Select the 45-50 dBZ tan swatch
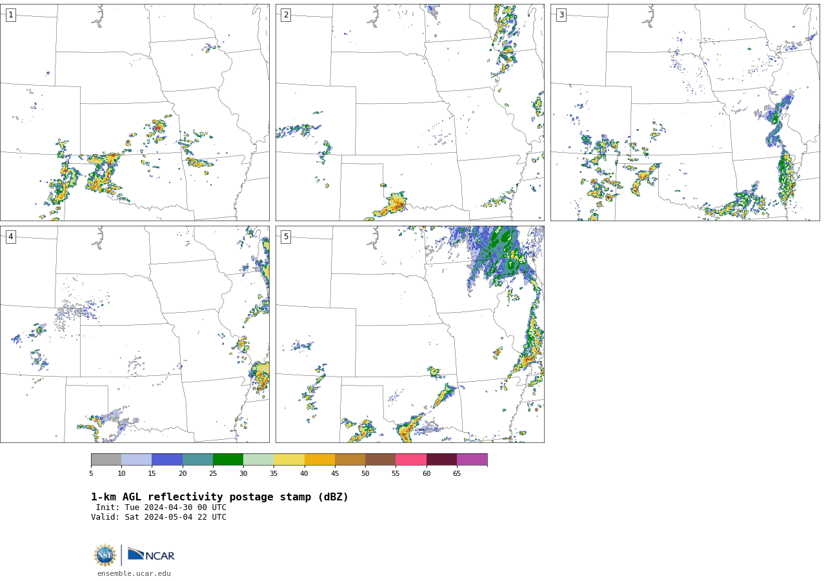826x581 pixels. click(x=350, y=460)
